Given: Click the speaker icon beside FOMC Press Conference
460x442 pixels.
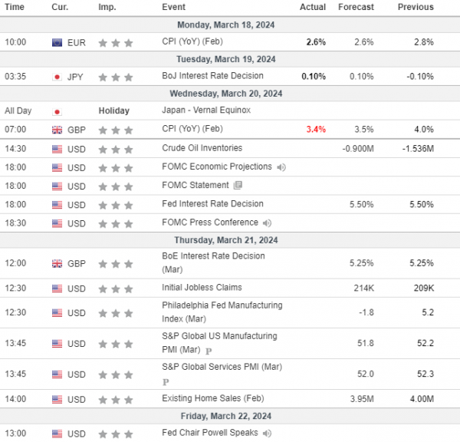Looking at the screenshot, I should 267,223.
